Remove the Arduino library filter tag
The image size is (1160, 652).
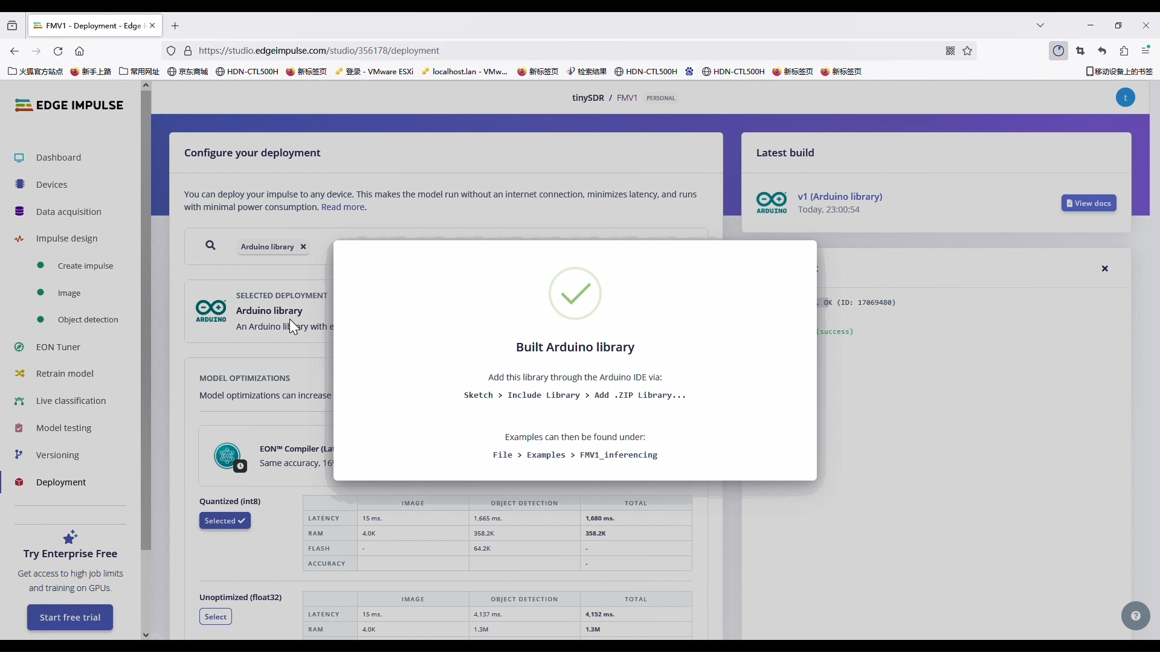point(303,247)
